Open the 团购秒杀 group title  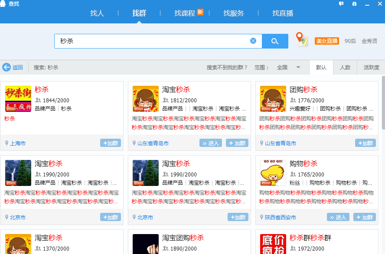pyautogui.click(x=303, y=90)
